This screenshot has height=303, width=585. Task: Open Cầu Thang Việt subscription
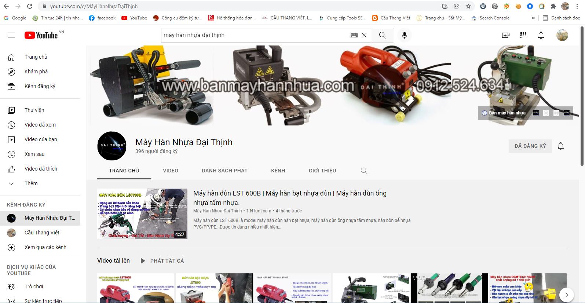[40, 233]
